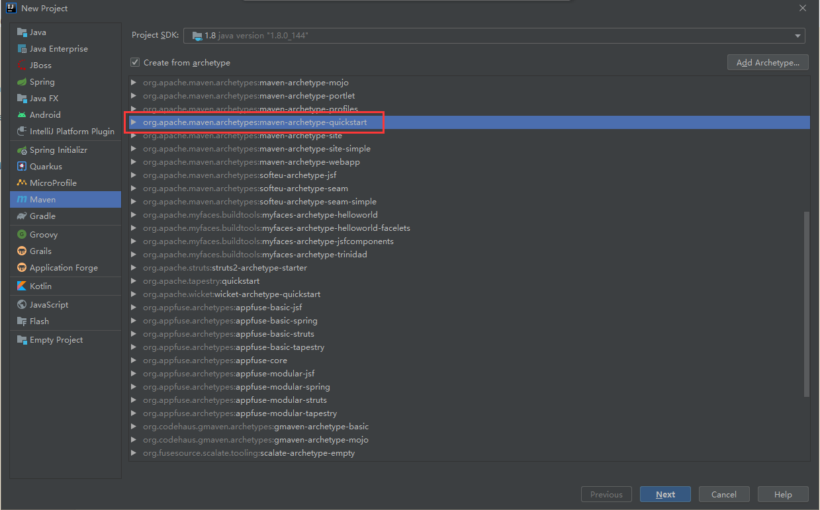
Task: Expand softeu-archetype-jsf node
Action: [134, 175]
